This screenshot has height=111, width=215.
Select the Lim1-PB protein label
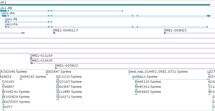11,19
